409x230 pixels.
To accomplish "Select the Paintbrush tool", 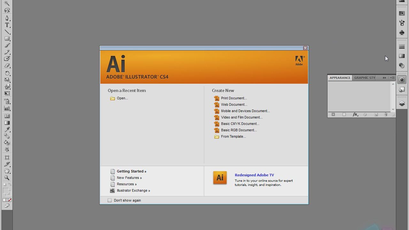I will tap(7, 45).
